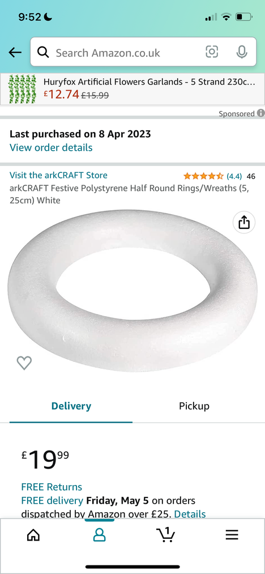Screen dimensions: 265x574
Task: Tap the Sponsored info icon
Action: tap(260, 113)
